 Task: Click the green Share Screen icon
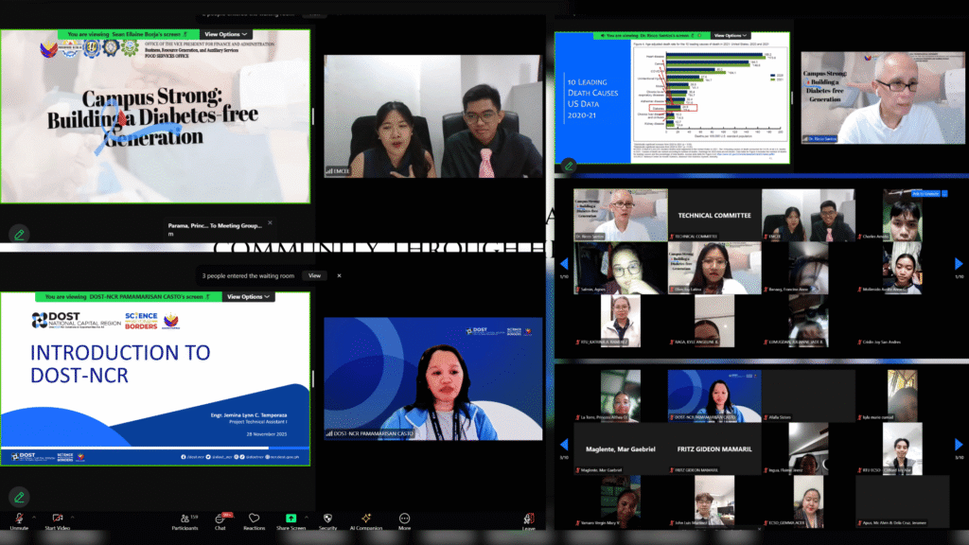tap(291, 519)
